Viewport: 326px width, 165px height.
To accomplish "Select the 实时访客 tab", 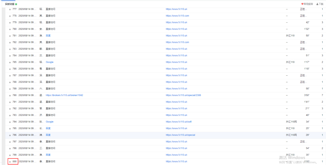I will 9,4.
